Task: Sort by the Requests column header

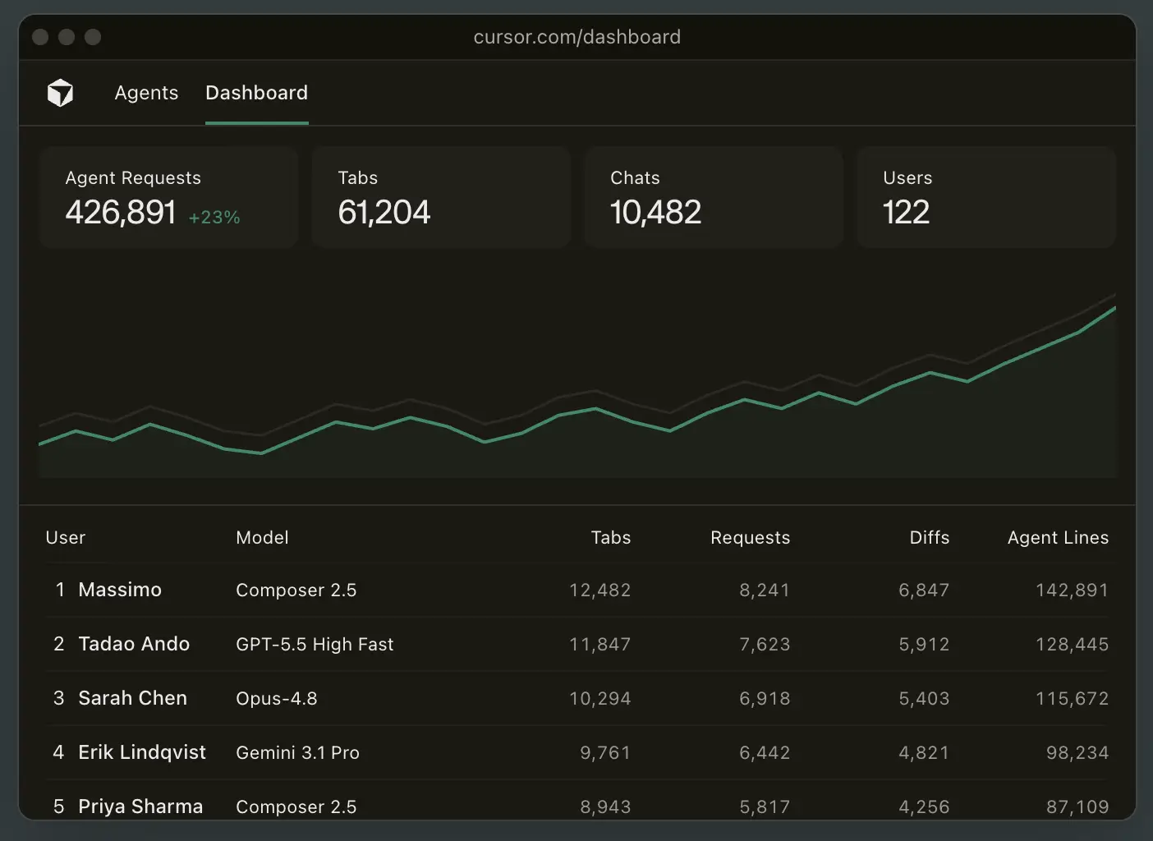Action: tap(750, 538)
